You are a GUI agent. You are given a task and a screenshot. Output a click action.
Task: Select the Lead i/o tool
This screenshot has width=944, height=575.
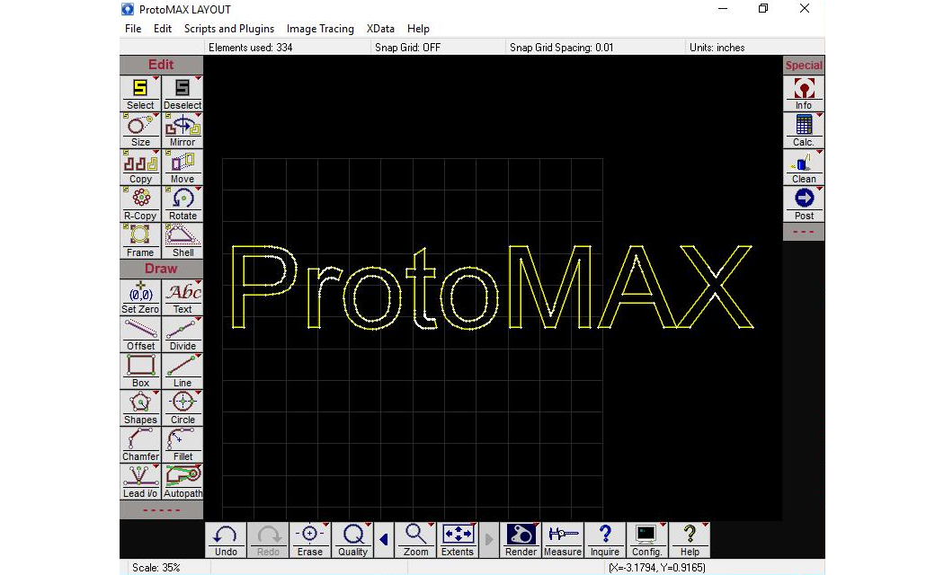[x=140, y=481]
